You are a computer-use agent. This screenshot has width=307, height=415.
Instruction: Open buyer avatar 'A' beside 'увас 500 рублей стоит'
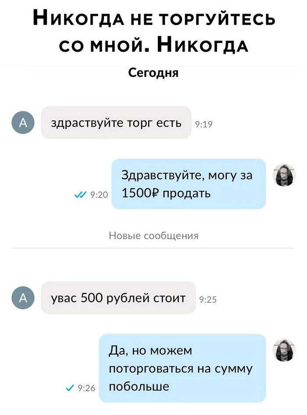click(23, 298)
